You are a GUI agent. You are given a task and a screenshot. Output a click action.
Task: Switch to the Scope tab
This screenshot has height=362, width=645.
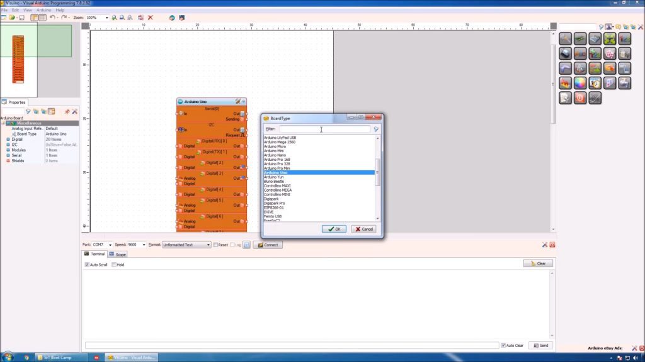[x=118, y=255]
